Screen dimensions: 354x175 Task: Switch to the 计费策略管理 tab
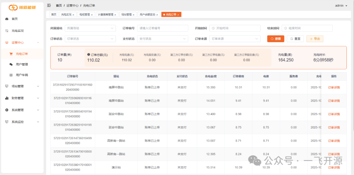[x=106, y=15]
